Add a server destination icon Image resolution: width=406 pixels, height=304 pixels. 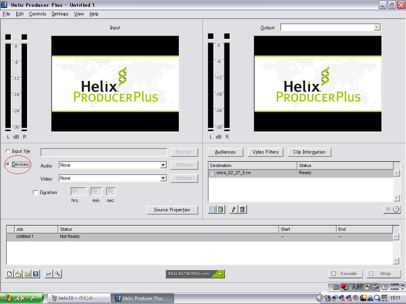pyautogui.click(x=220, y=209)
